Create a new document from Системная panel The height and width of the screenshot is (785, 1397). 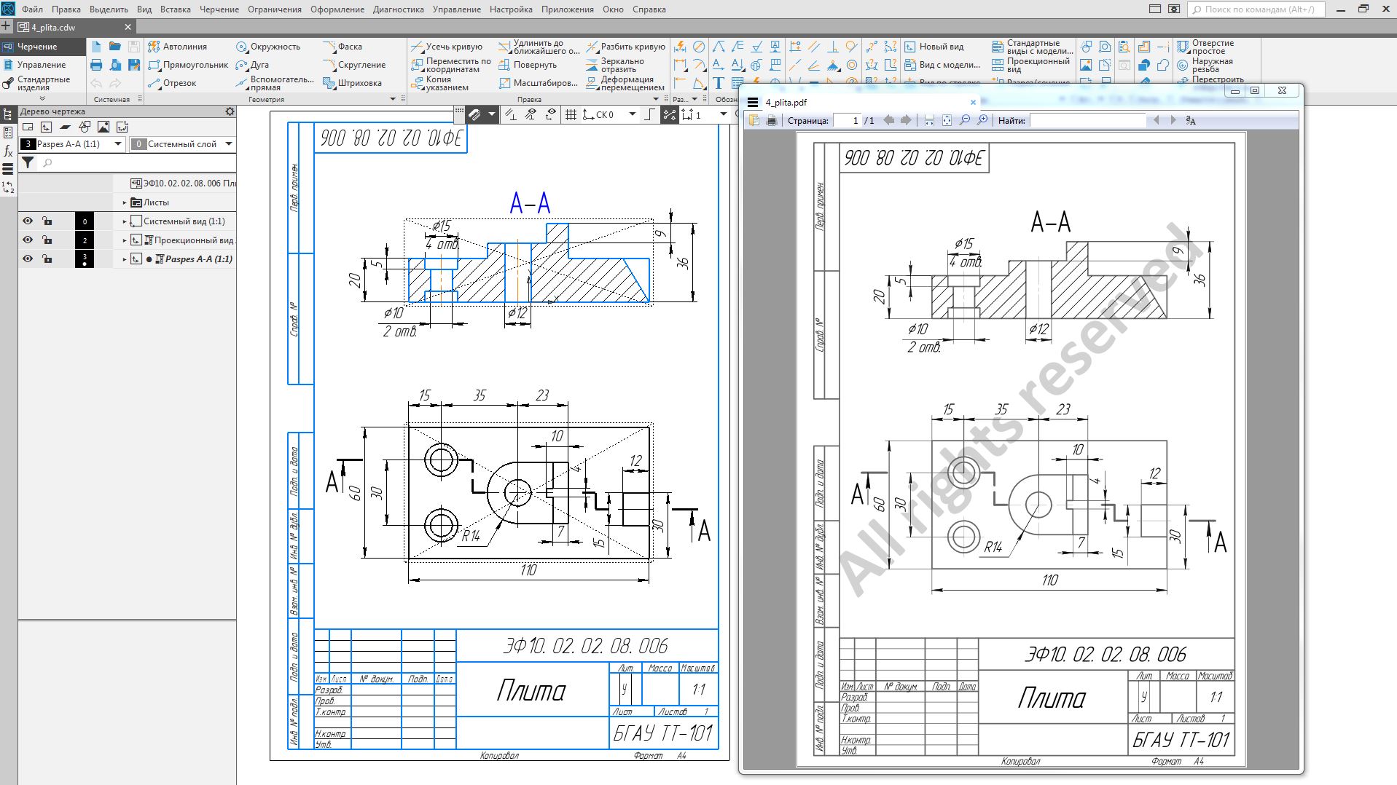(x=96, y=47)
